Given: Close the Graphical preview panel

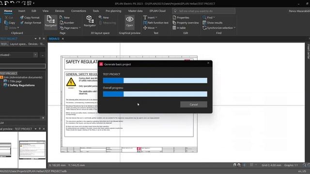Looking at the screenshot, I should click(44, 129).
